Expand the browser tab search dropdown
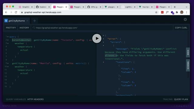 pos(186,7)
